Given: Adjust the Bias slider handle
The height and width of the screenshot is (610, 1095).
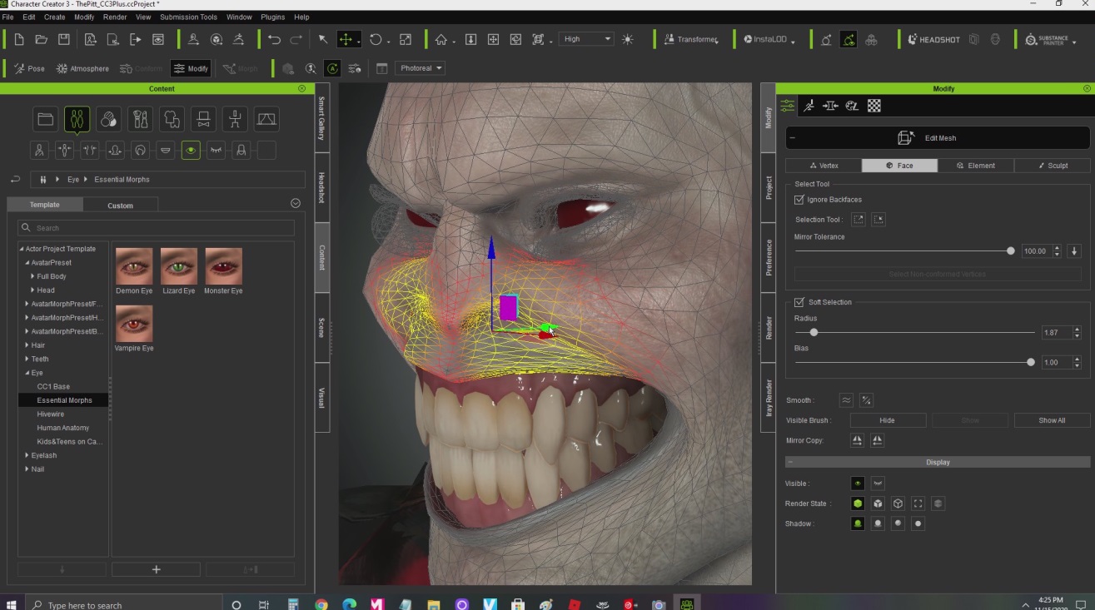Looking at the screenshot, I should (1031, 362).
